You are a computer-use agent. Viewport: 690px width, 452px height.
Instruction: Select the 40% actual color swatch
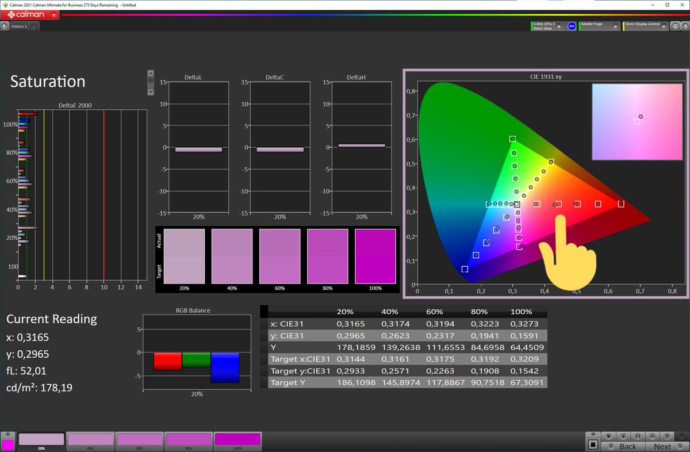[232, 243]
